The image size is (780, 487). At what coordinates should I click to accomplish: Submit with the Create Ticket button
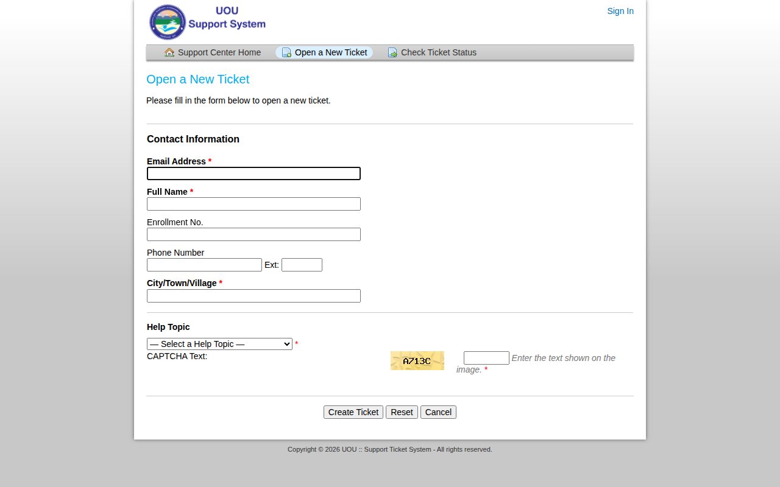click(353, 412)
